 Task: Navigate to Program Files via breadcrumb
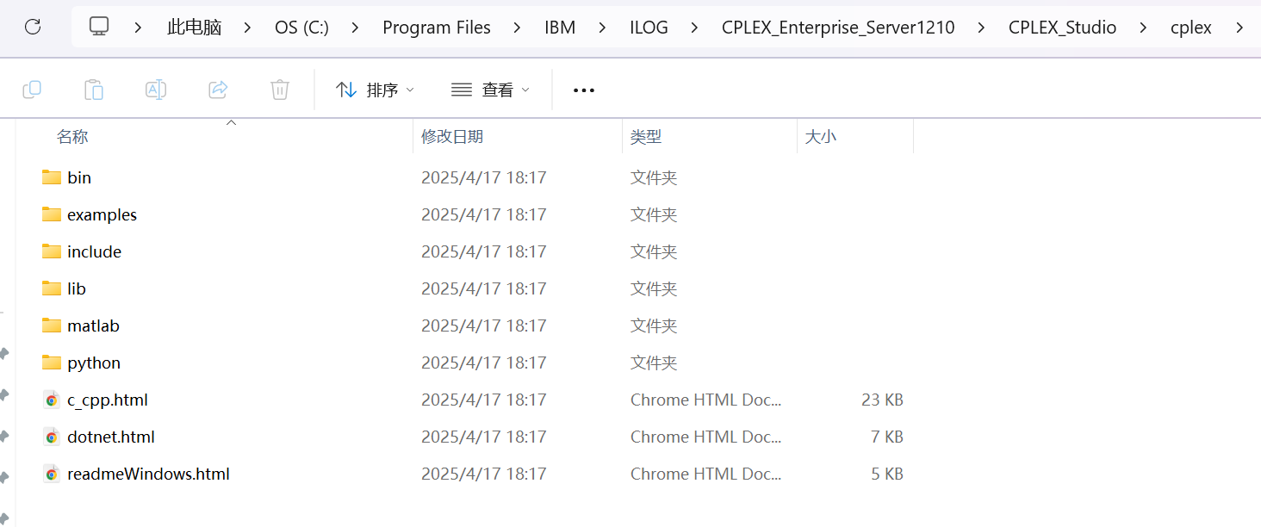point(437,27)
